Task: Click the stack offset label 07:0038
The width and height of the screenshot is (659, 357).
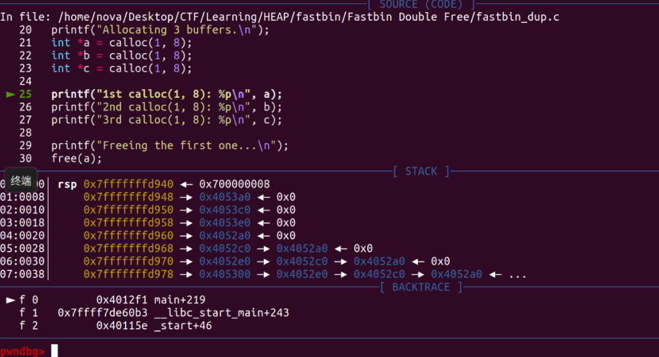Action: pyautogui.click(x=22, y=274)
